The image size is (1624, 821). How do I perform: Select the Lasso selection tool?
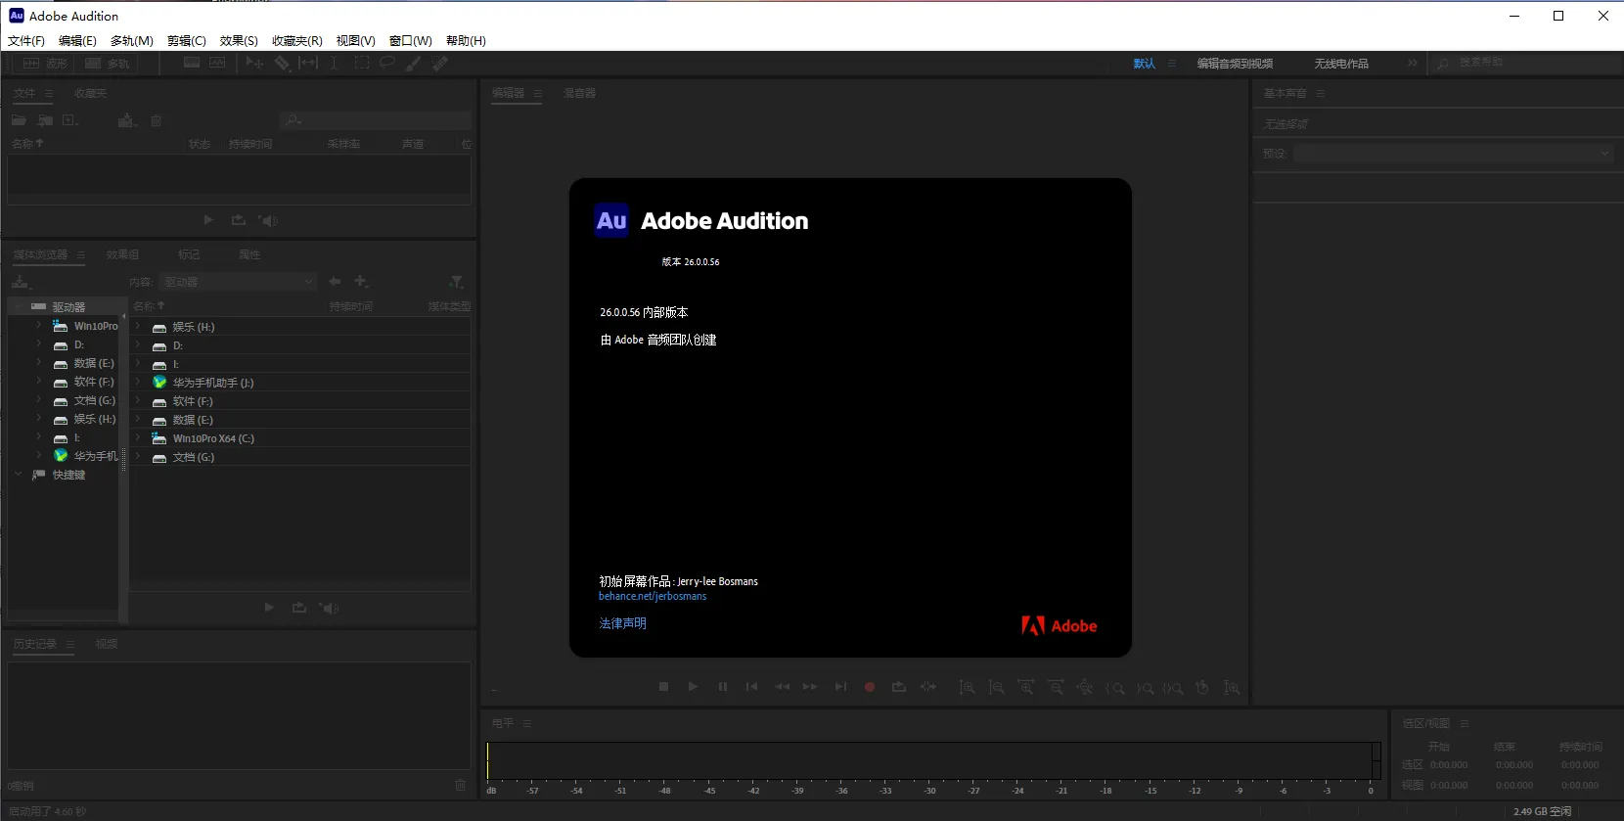pos(387,63)
